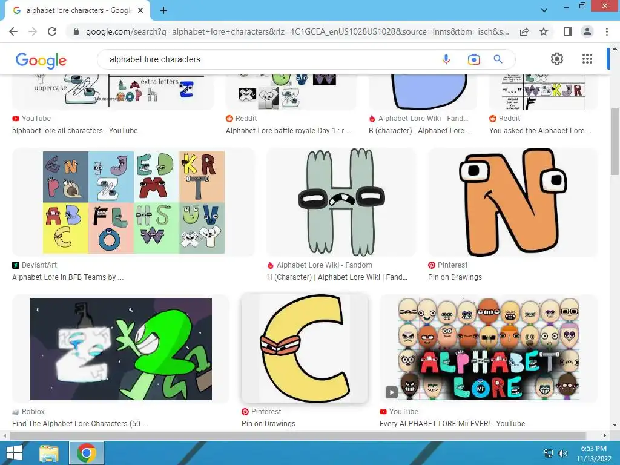The width and height of the screenshot is (620, 465).
Task: Open 'Every ALPHABET LORE Mii EVER!' link
Action: [x=452, y=423]
